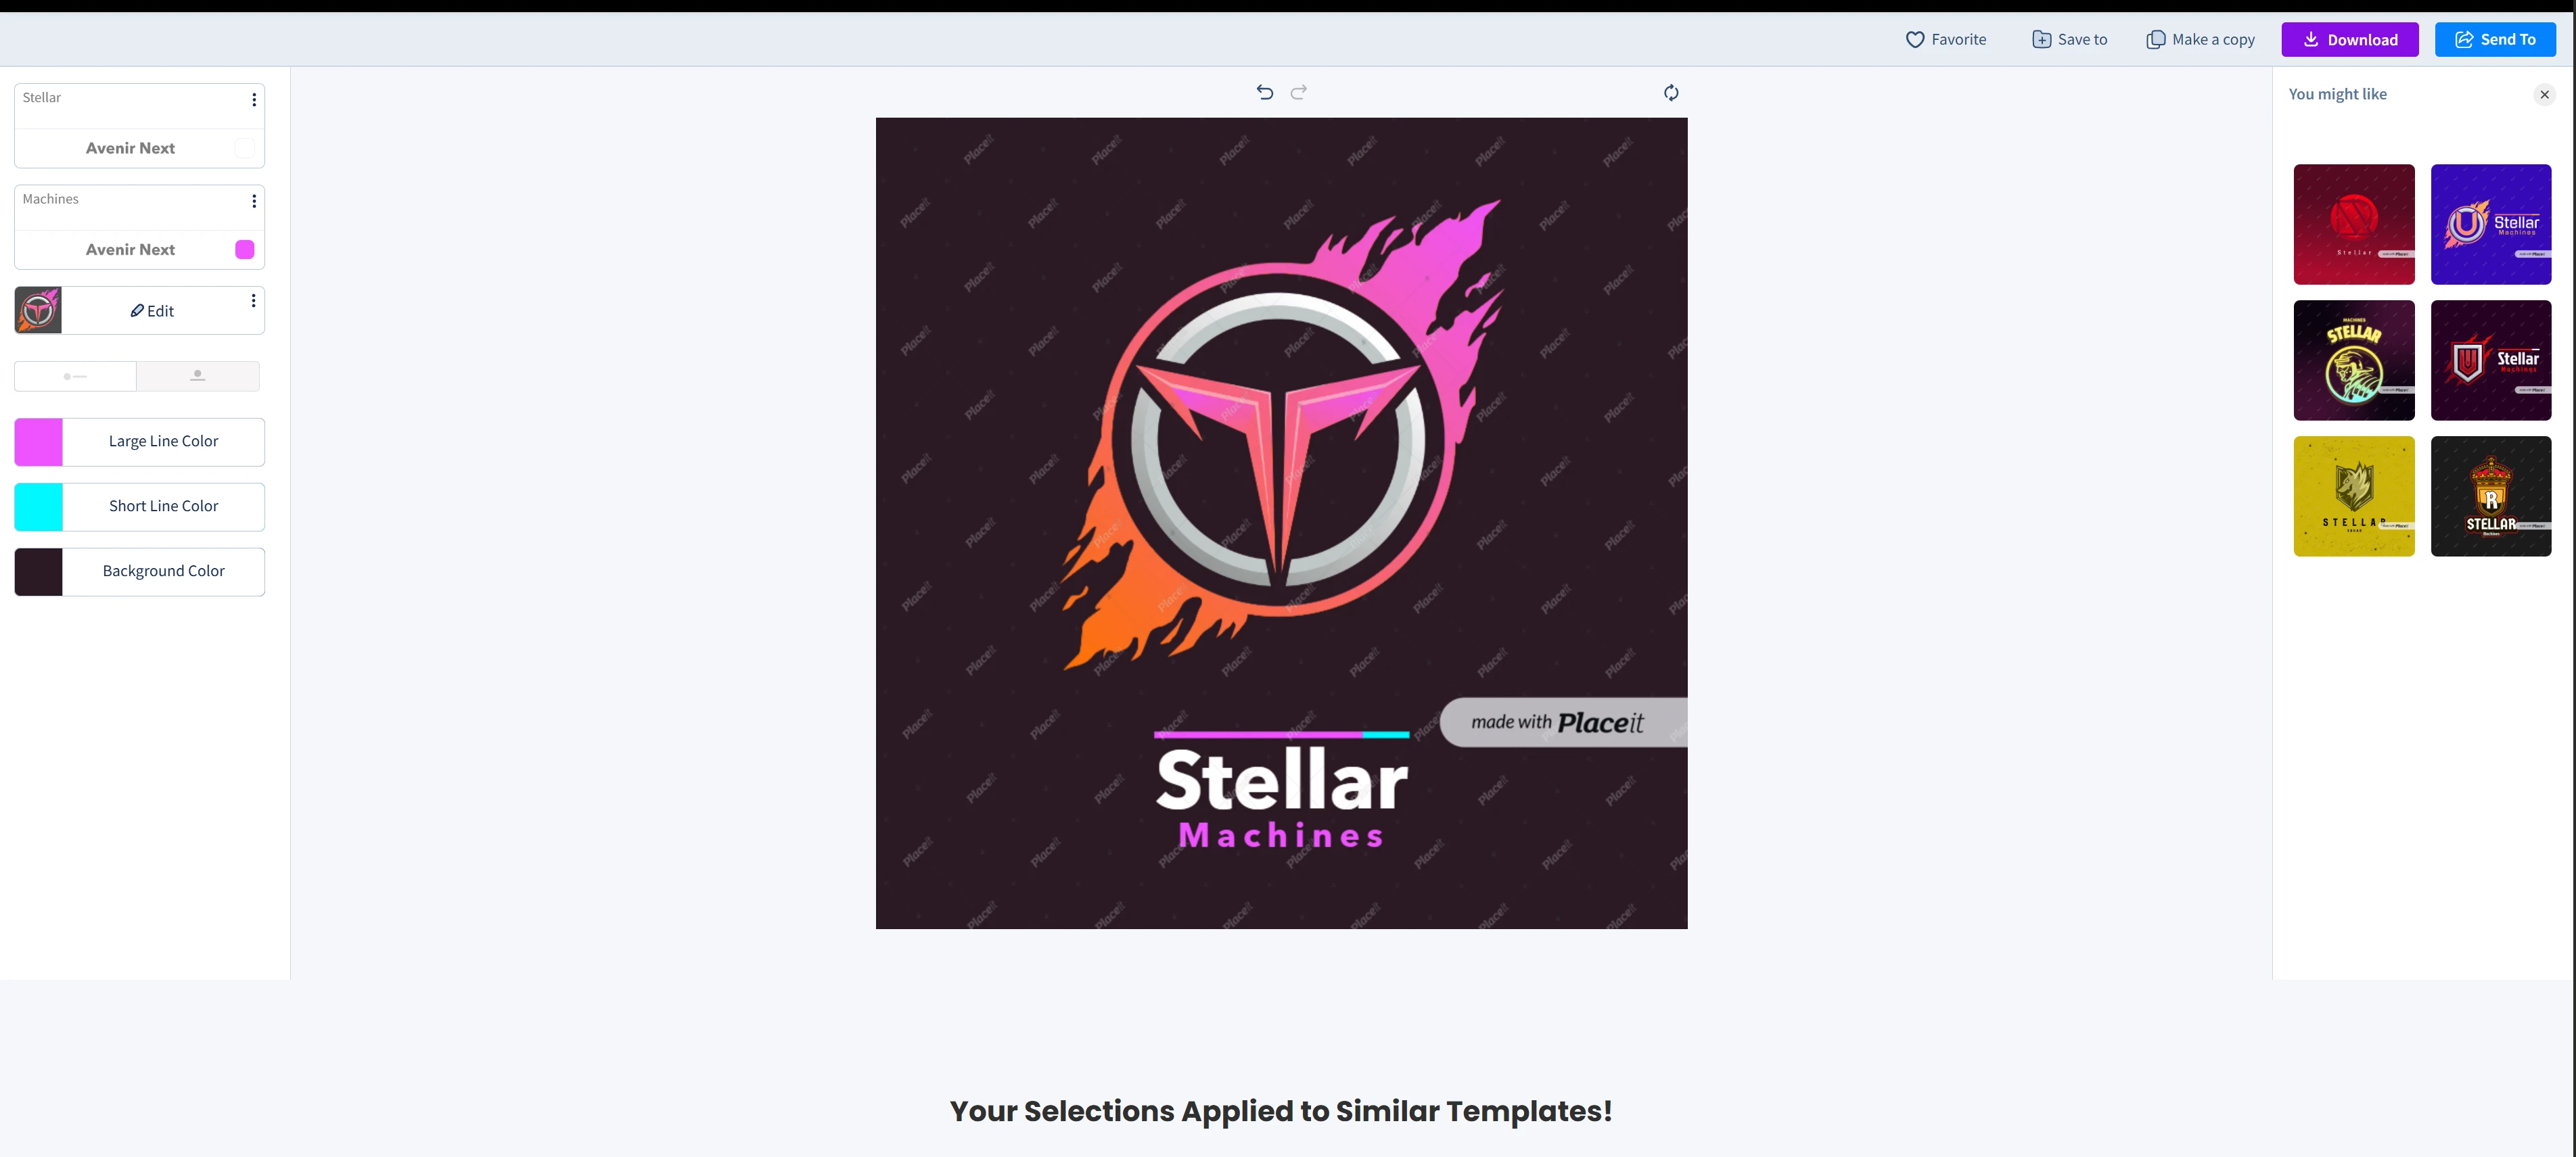
Task: Open options menu for Stellar text
Action: click(x=254, y=100)
